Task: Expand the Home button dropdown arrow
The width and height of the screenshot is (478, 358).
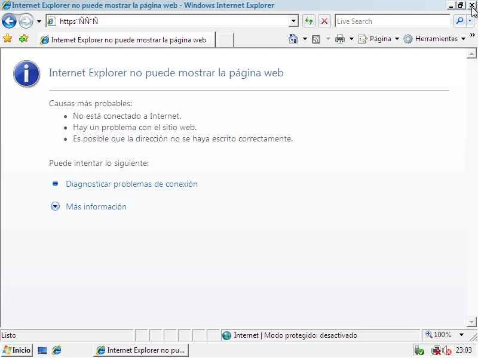Action: coord(305,39)
